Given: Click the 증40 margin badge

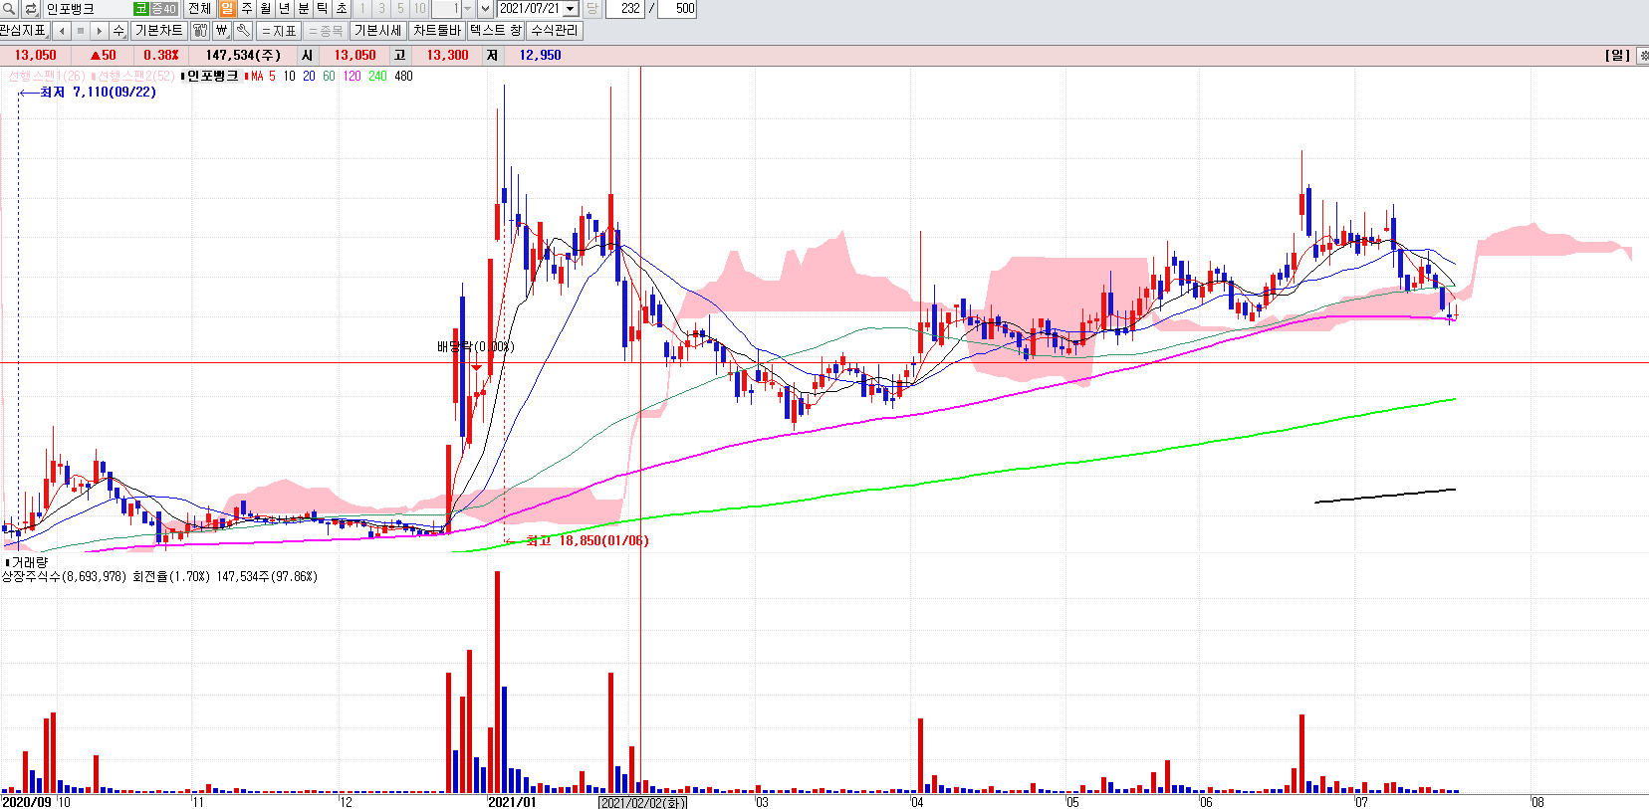Looking at the screenshot, I should pos(164,8).
